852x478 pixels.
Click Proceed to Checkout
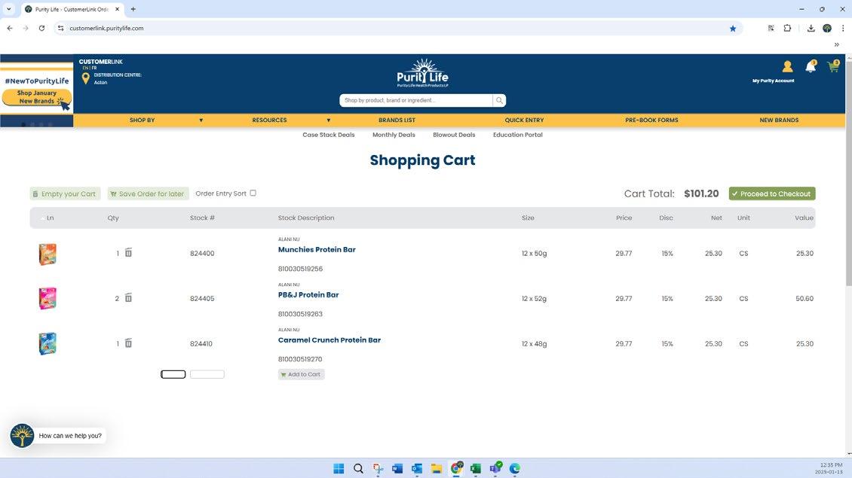[772, 193]
